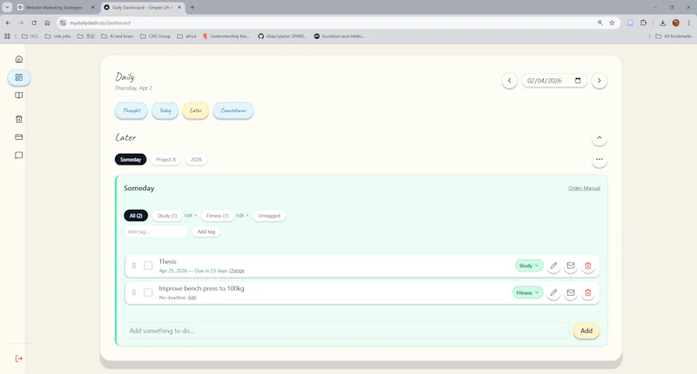Viewport: 697px width, 374px height.
Task: Filter by Untagged
Action: pos(269,216)
